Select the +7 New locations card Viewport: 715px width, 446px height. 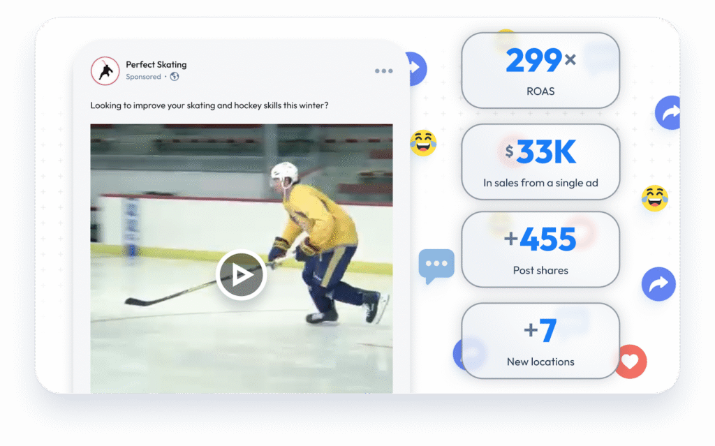pos(540,341)
